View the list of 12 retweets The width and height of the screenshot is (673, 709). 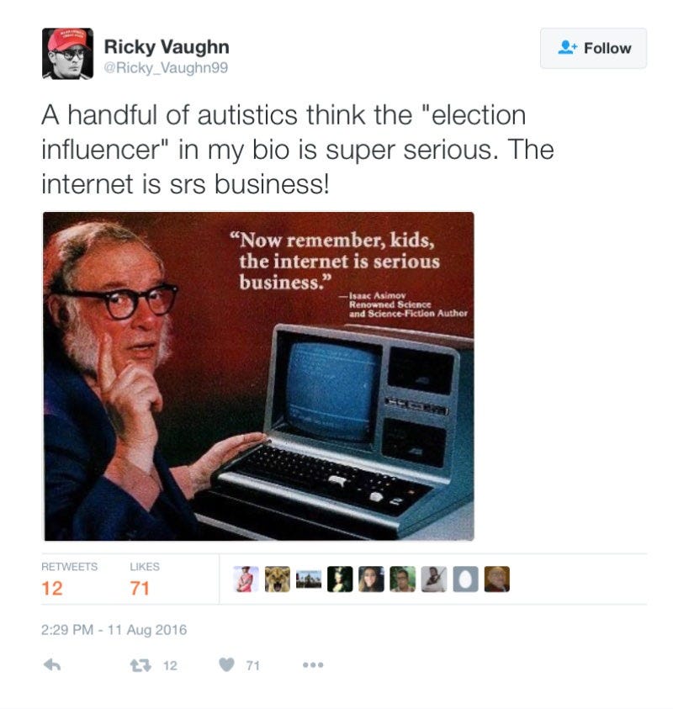point(69,579)
